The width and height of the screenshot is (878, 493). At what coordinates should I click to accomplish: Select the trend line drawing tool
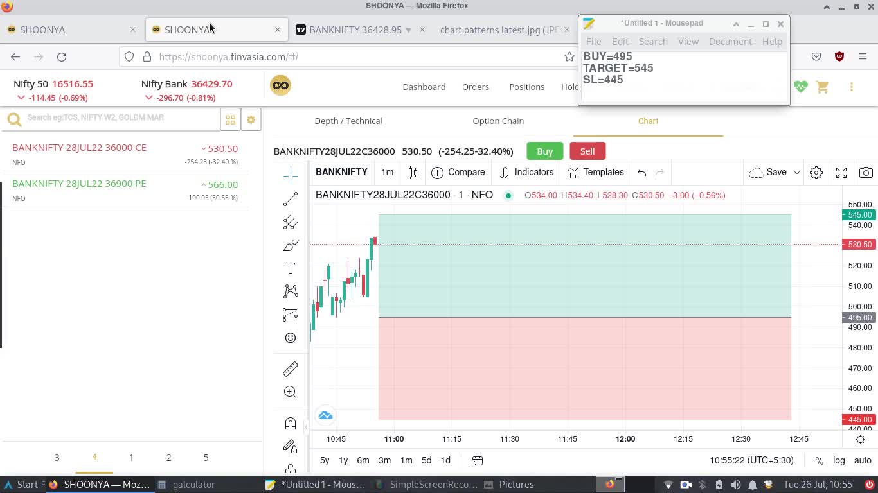(291, 199)
